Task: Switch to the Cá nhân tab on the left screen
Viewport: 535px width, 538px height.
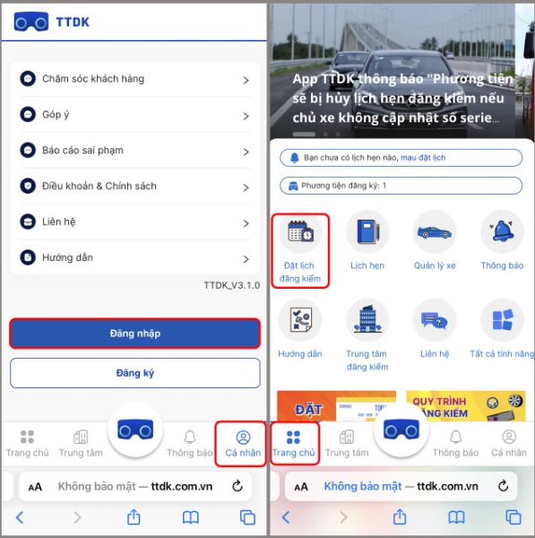Action: coord(243,444)
